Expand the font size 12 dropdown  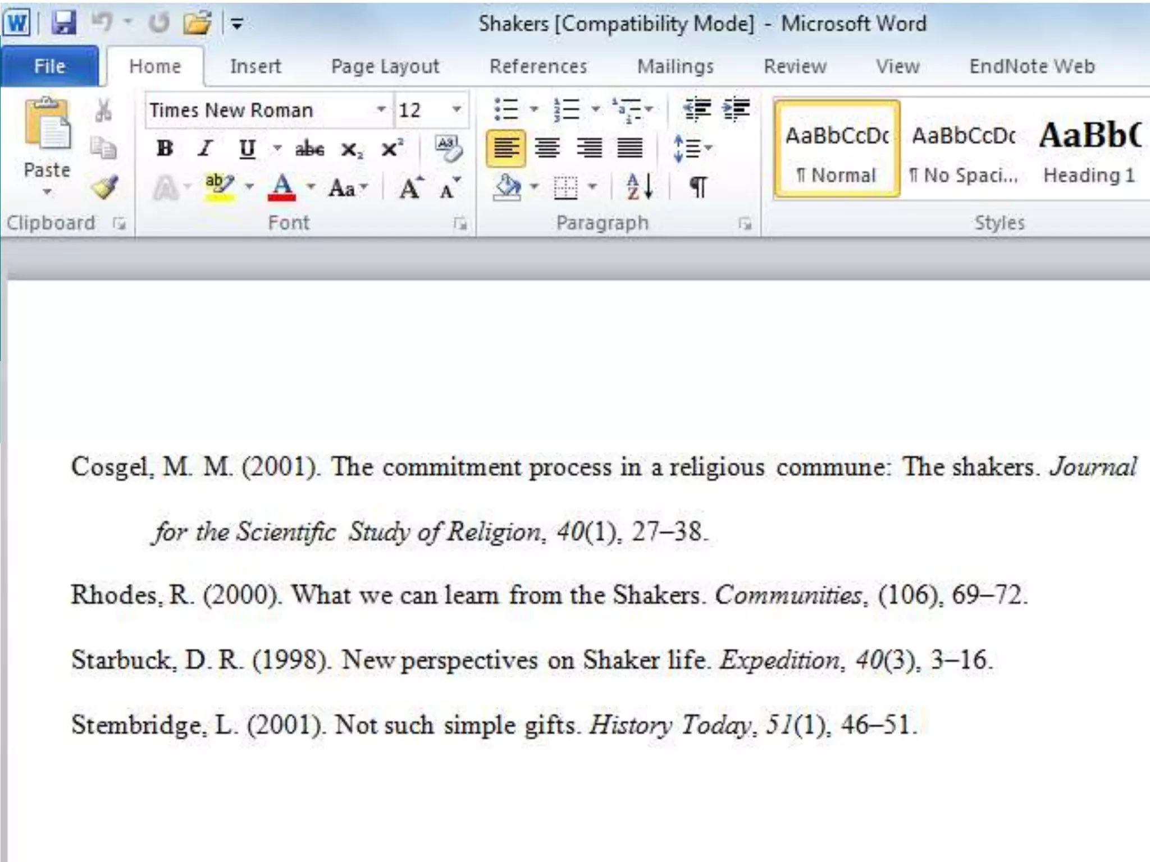click(457, 109)
